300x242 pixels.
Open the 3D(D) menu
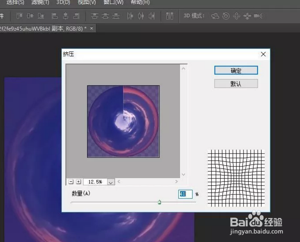point(63,2)
